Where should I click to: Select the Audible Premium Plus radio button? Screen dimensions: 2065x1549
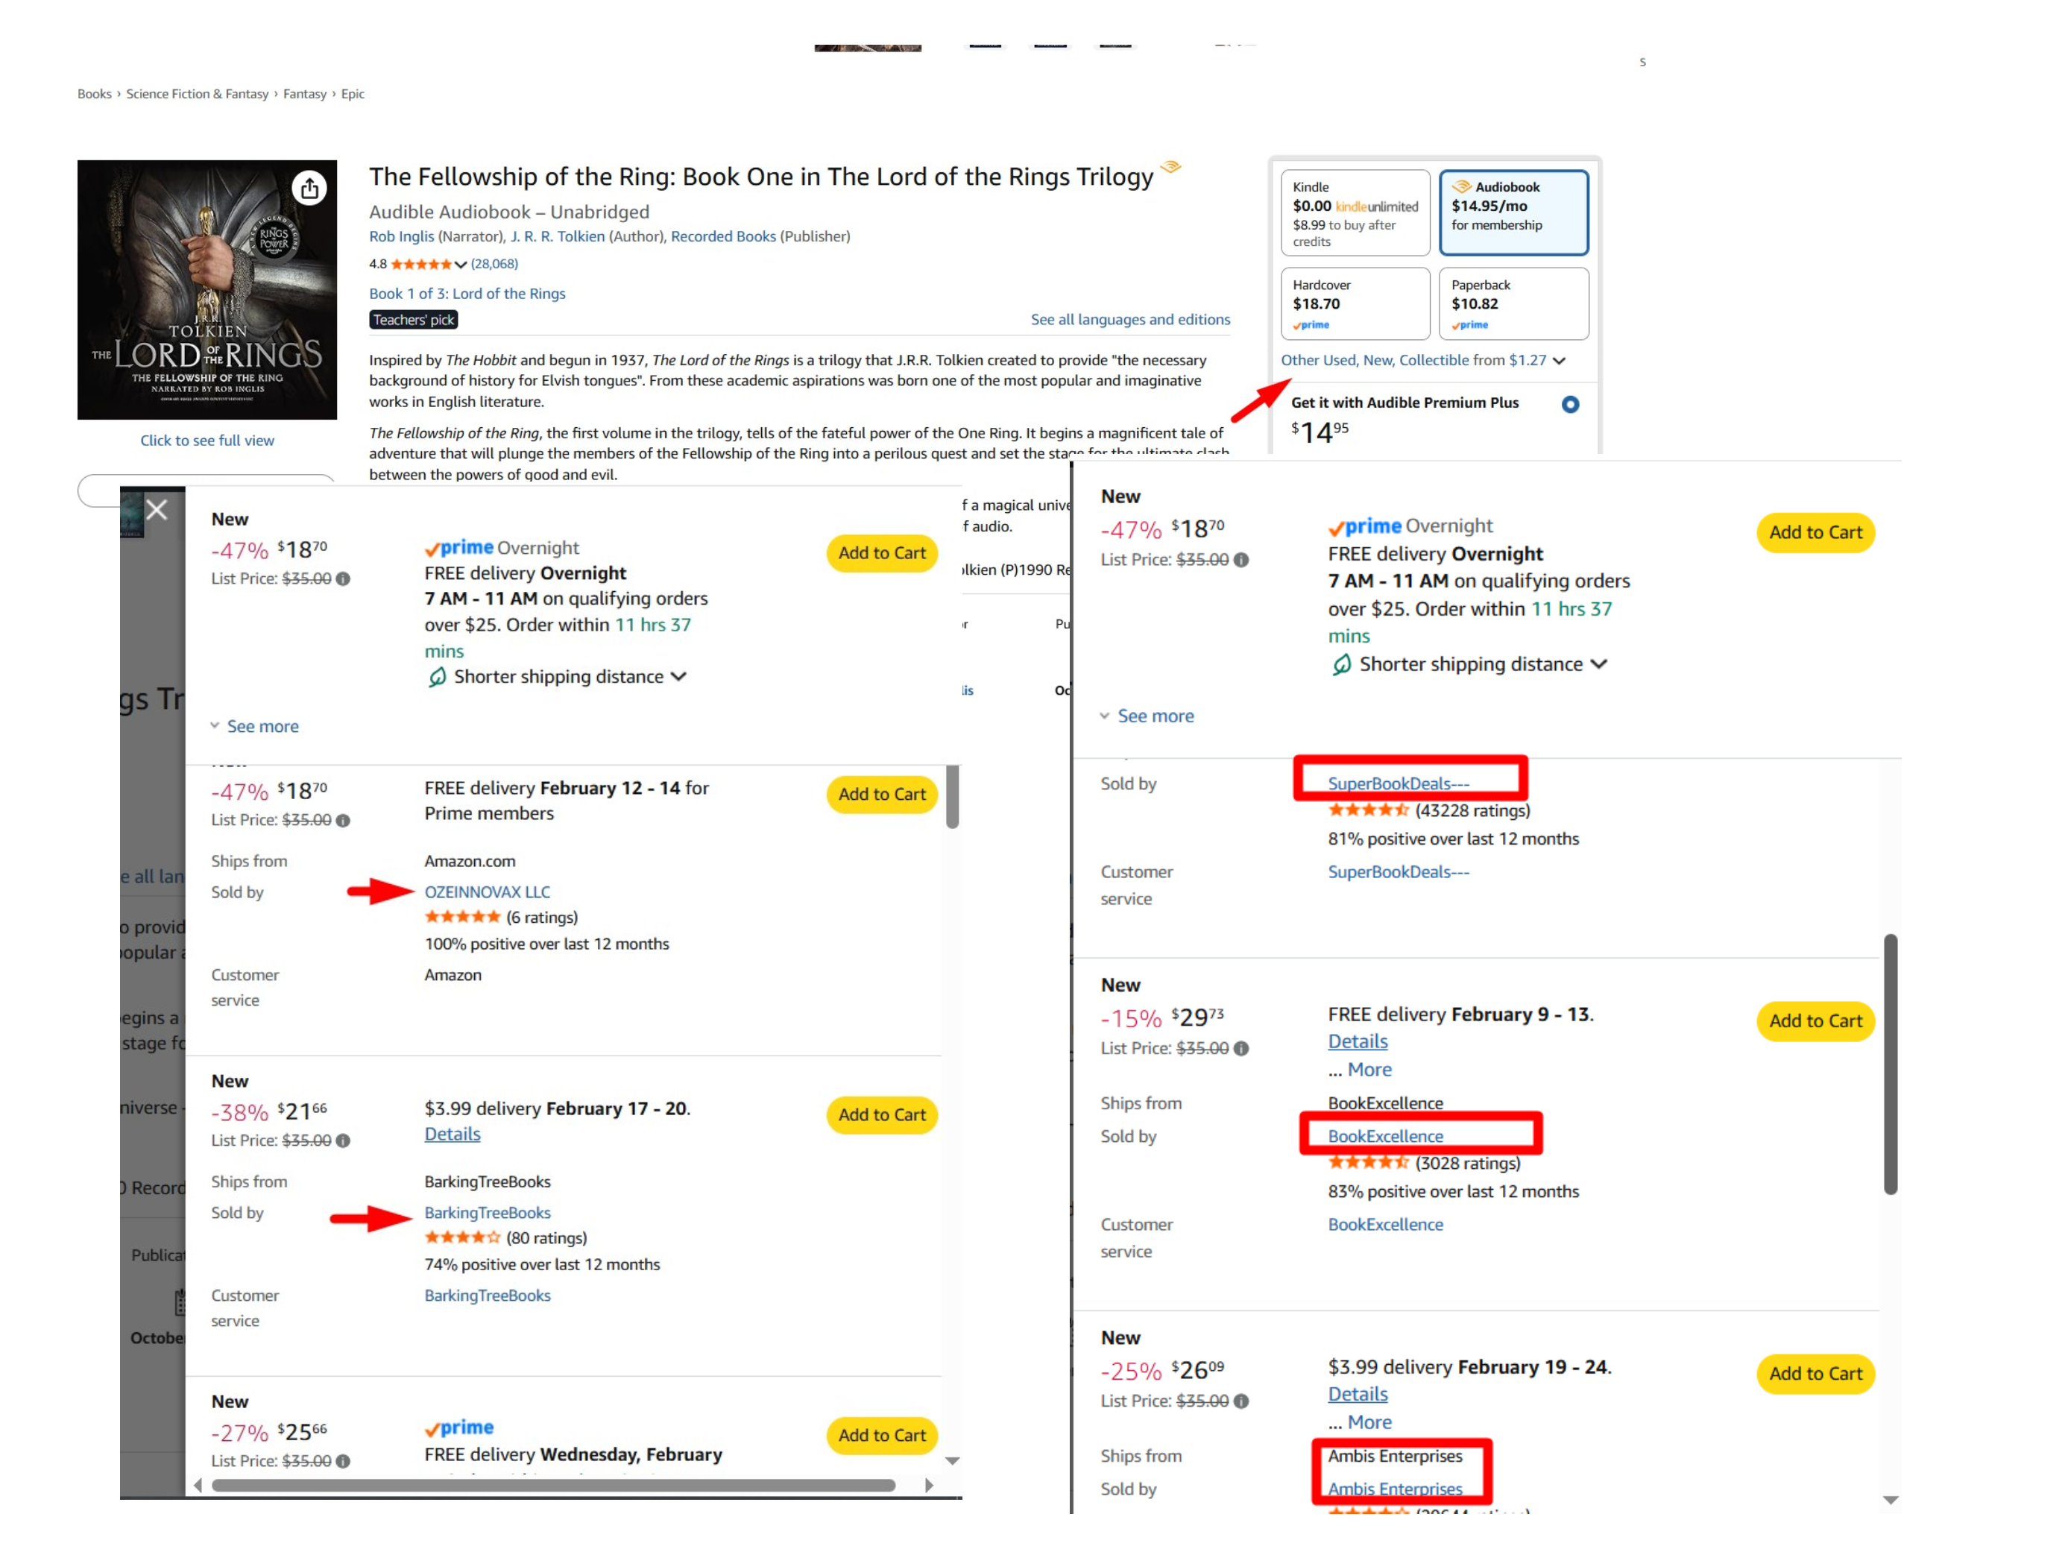[1570, 404]
